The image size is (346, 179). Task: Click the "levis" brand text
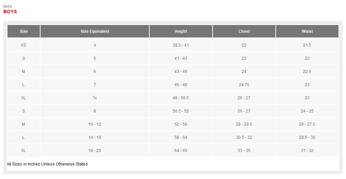pyautogui.click(x=8, y=6)
